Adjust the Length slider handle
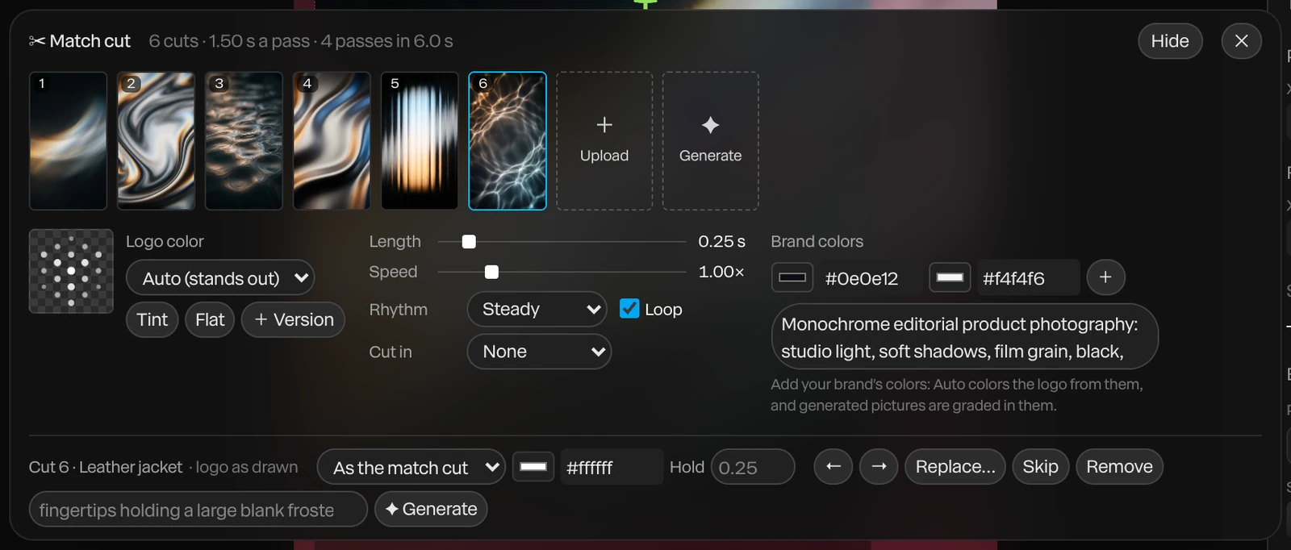This screenshot has width=1291, height=550. point(469,242)
